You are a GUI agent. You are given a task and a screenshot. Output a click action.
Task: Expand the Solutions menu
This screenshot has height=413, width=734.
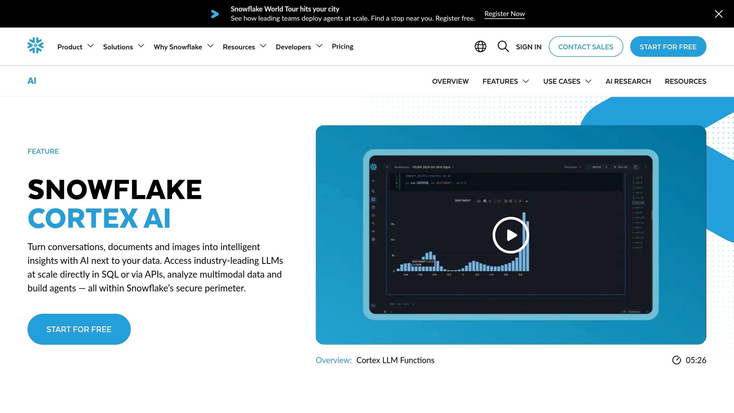tap(124, 47)
